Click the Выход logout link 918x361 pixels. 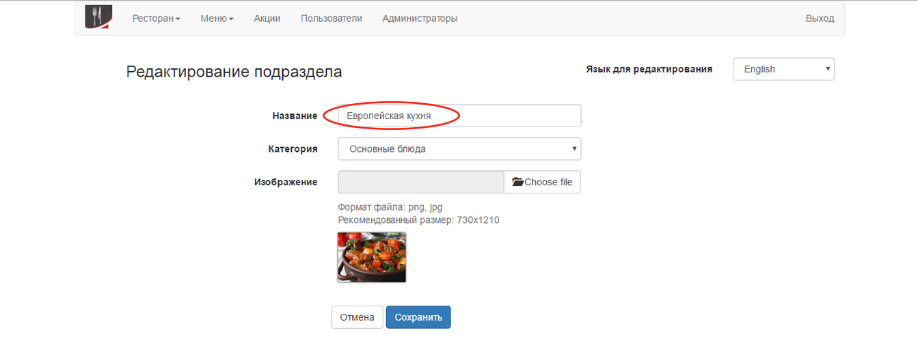(x=820, y=18)
